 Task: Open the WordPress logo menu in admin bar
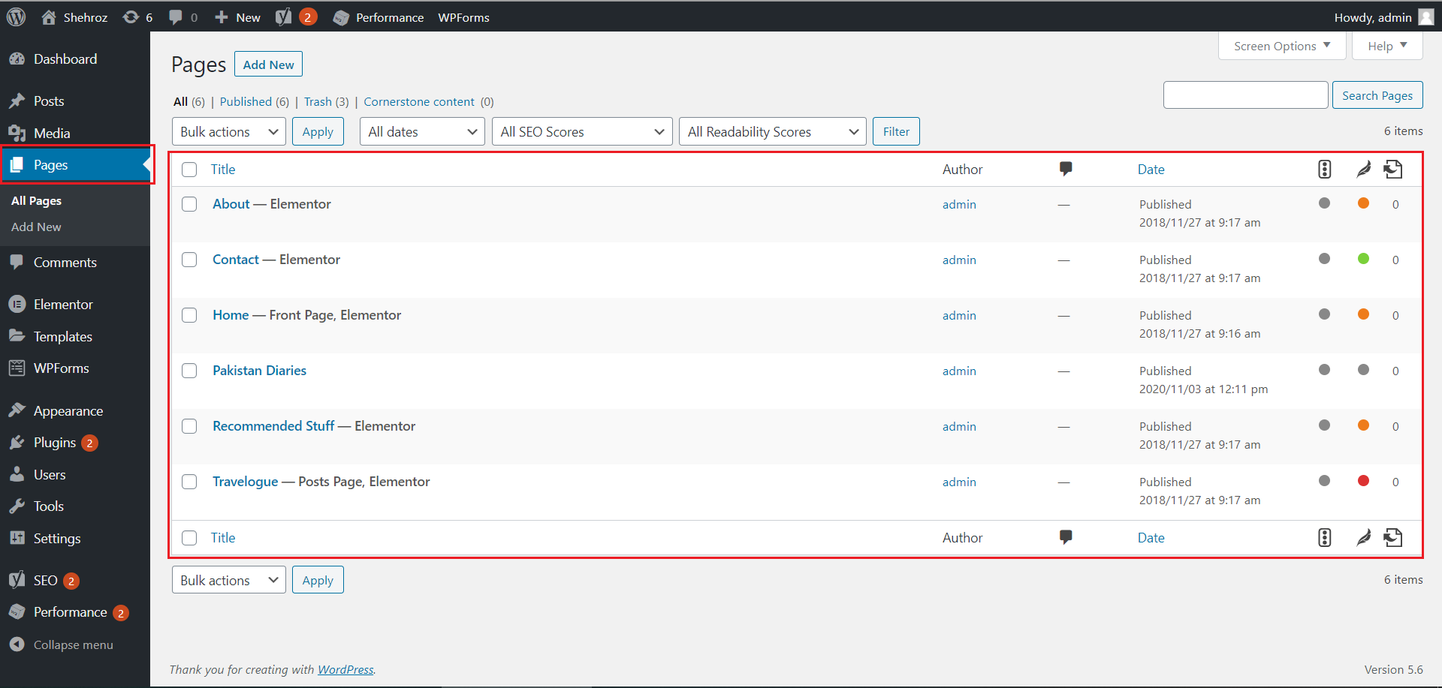pyautogui.click(x=15, y=17)
